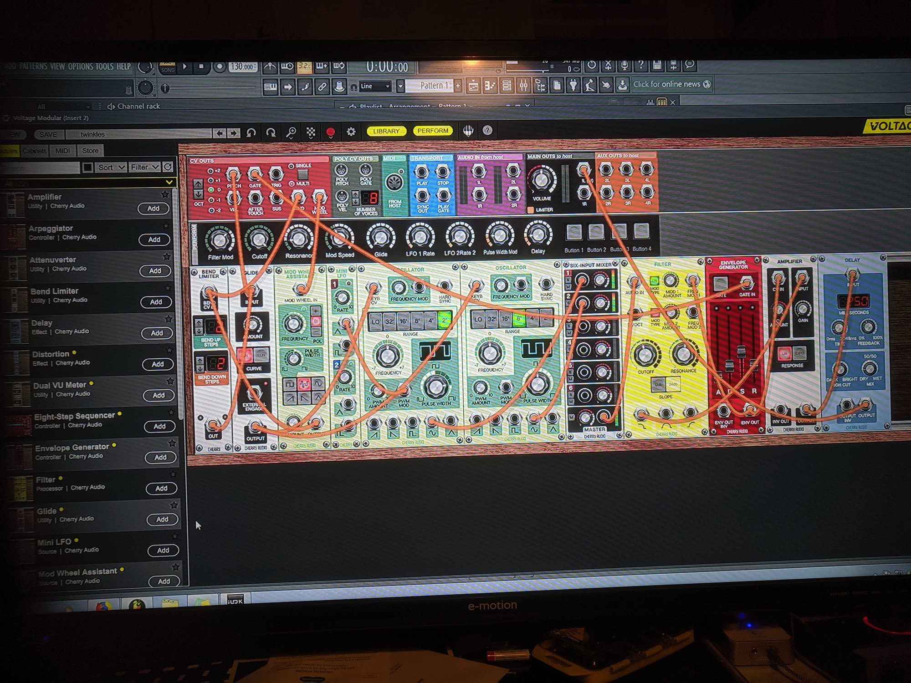Click the microphone recording icon
This screenshot has width=911, height=683.
[x=624, y=66]
